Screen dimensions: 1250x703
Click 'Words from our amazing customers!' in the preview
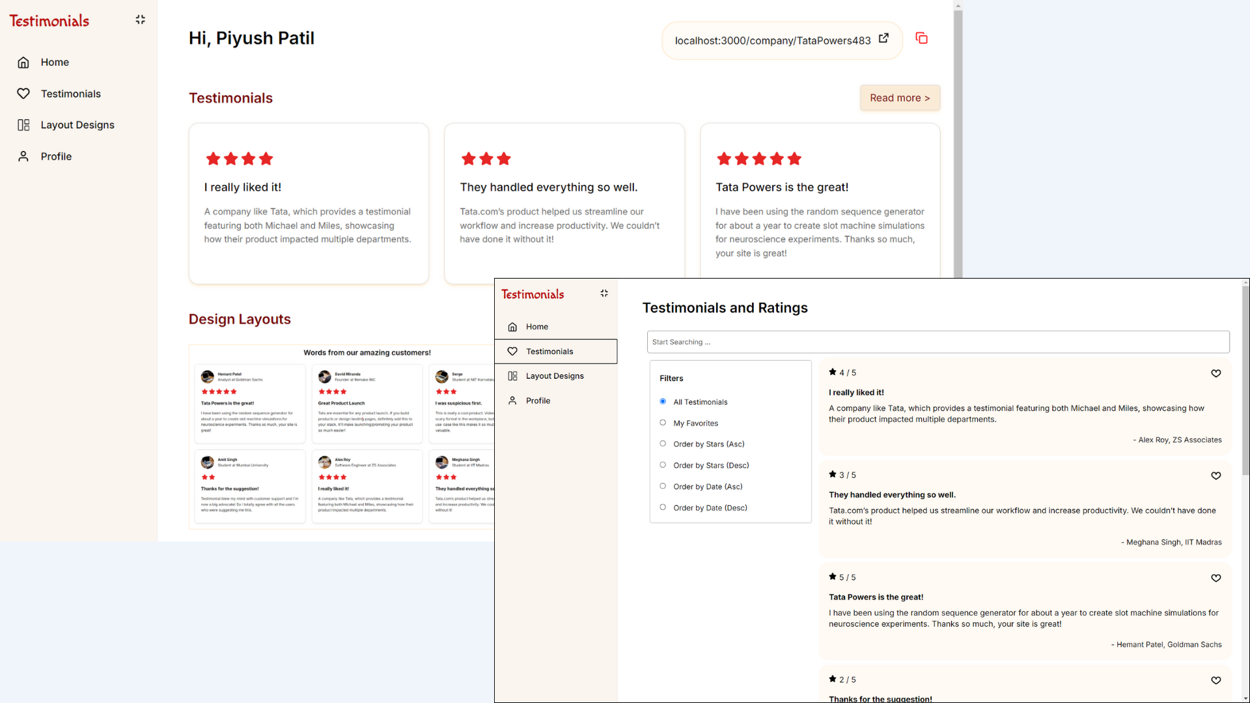[x=367, y=353]
